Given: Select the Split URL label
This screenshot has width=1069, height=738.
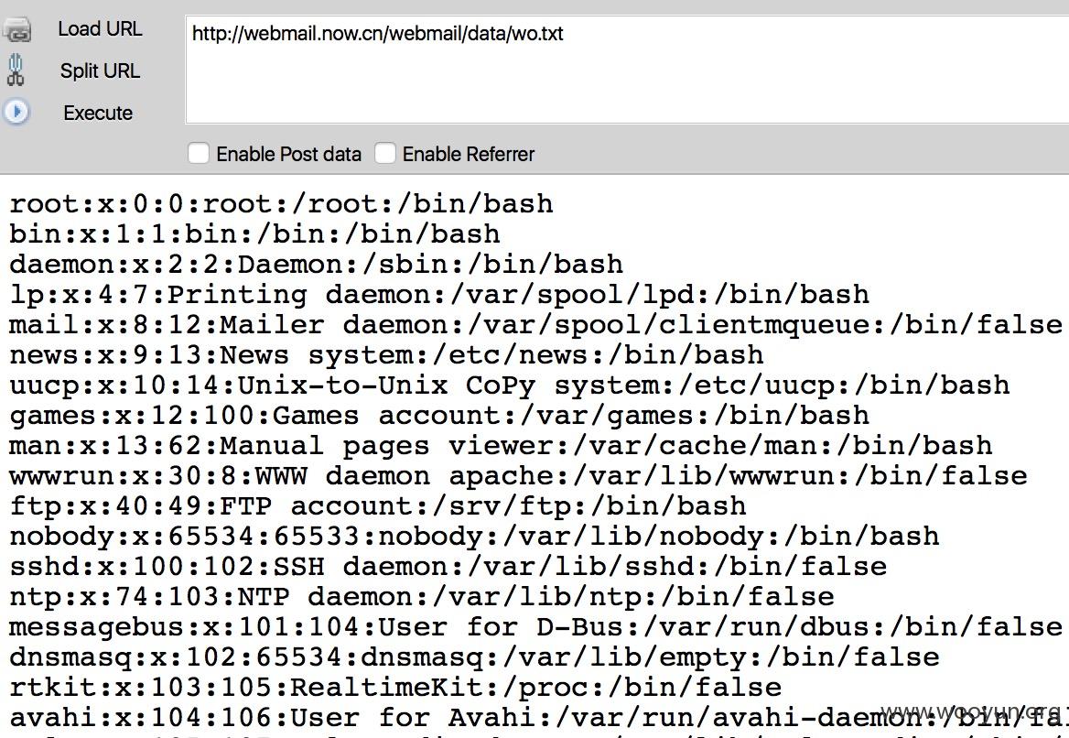Looking at the screenshot, I should click(100, 71).
